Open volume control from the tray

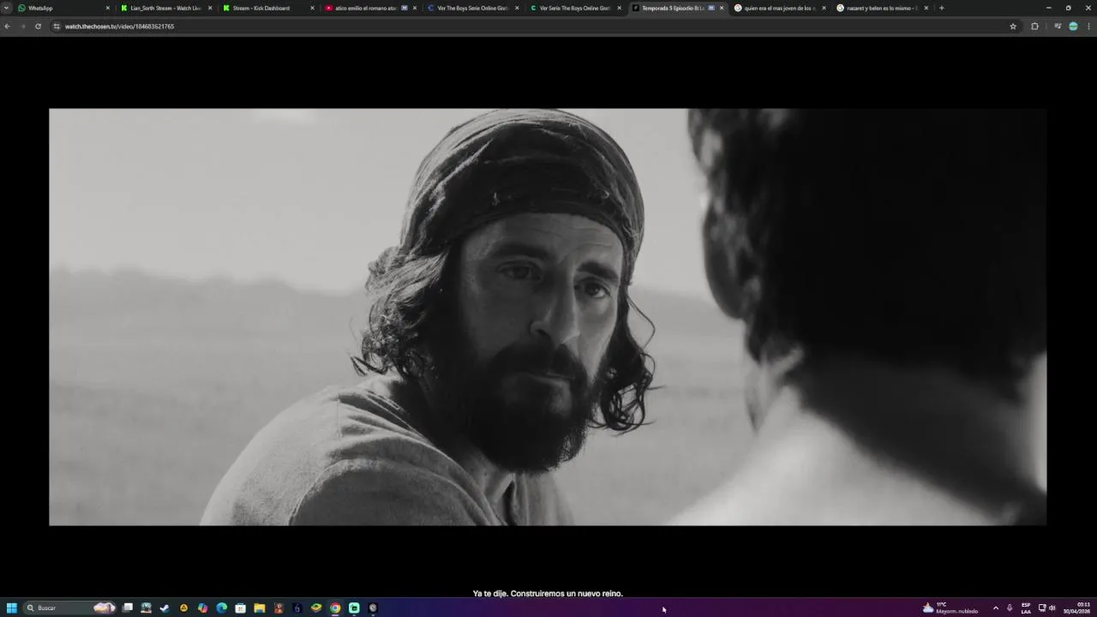click(x=1052, y=608)
